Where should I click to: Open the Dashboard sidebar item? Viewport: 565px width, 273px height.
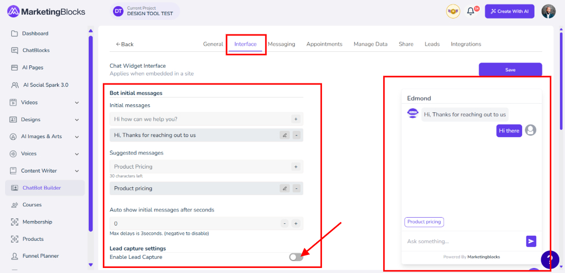(35, 33)
